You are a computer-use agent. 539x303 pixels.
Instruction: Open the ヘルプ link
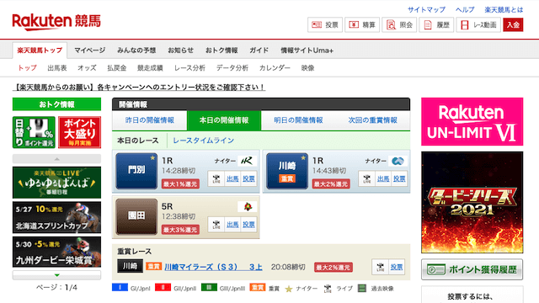465,9
